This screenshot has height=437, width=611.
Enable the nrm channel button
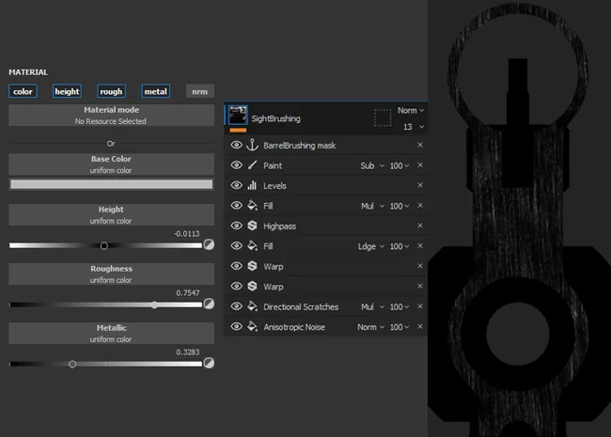tap(200, 91)
